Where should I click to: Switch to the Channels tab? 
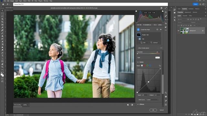185,16
